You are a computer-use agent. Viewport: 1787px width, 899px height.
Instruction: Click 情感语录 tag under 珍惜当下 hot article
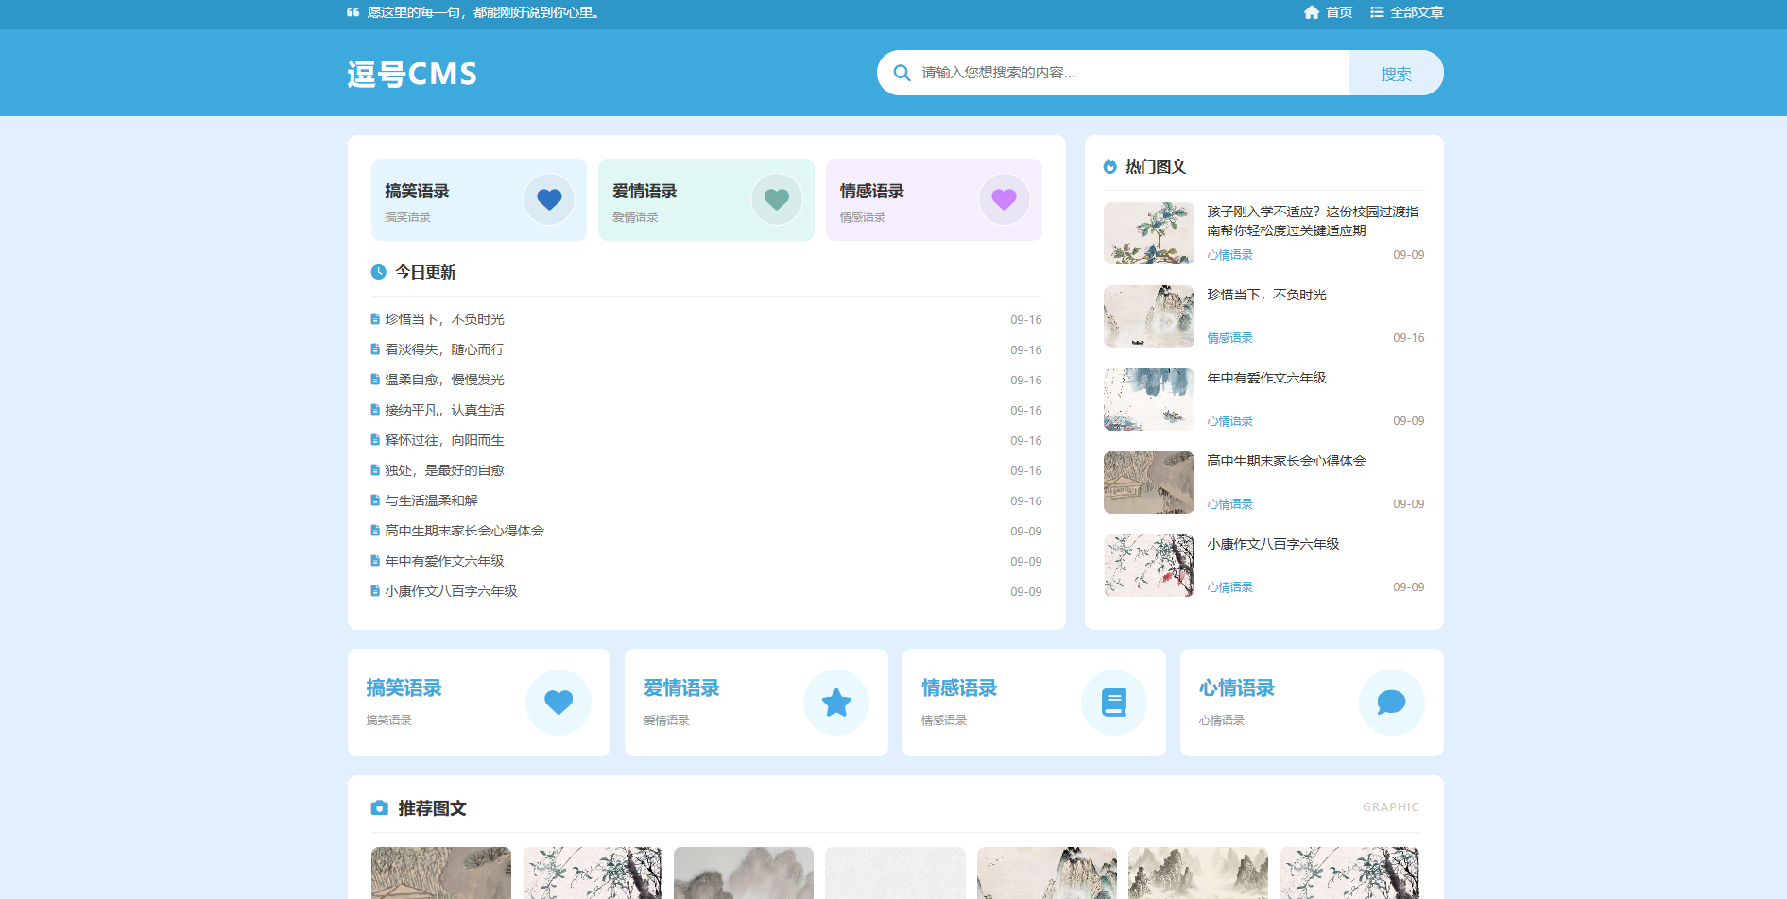pyautogui.click(x=1229, y=338)
